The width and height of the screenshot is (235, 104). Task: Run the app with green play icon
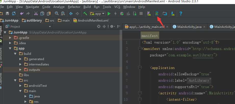click(109, 14)
